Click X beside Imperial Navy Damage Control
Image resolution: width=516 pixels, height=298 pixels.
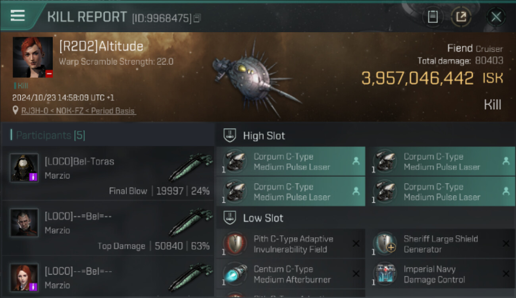[x=506, y=274]
